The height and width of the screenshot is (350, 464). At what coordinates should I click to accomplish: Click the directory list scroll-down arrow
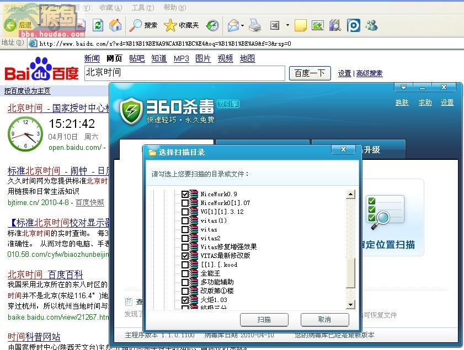tap(350, 304)
